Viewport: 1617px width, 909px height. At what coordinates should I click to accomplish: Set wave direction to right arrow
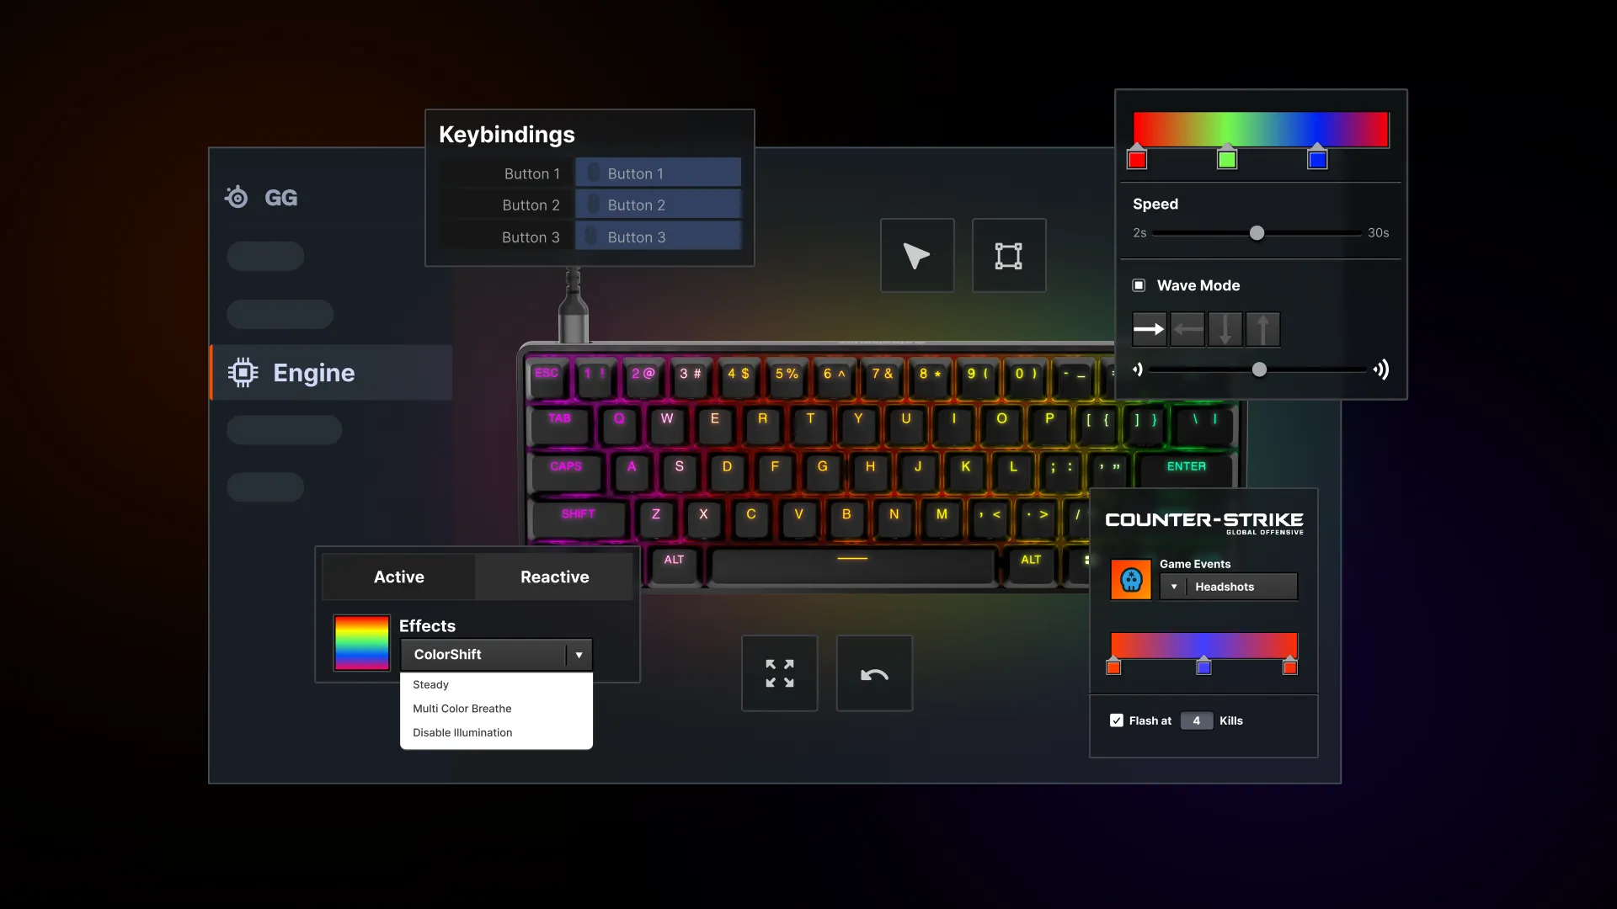click(1149, 329)
